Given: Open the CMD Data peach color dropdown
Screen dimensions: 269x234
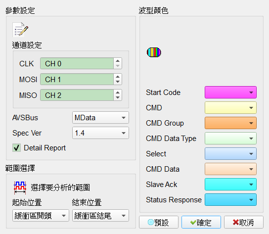Looking at the screenshot, I should [x=230, y=169].
